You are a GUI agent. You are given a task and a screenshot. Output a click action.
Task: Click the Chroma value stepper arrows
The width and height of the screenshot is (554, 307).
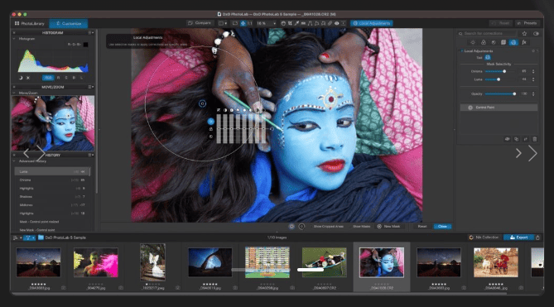(x=533, y=71)
